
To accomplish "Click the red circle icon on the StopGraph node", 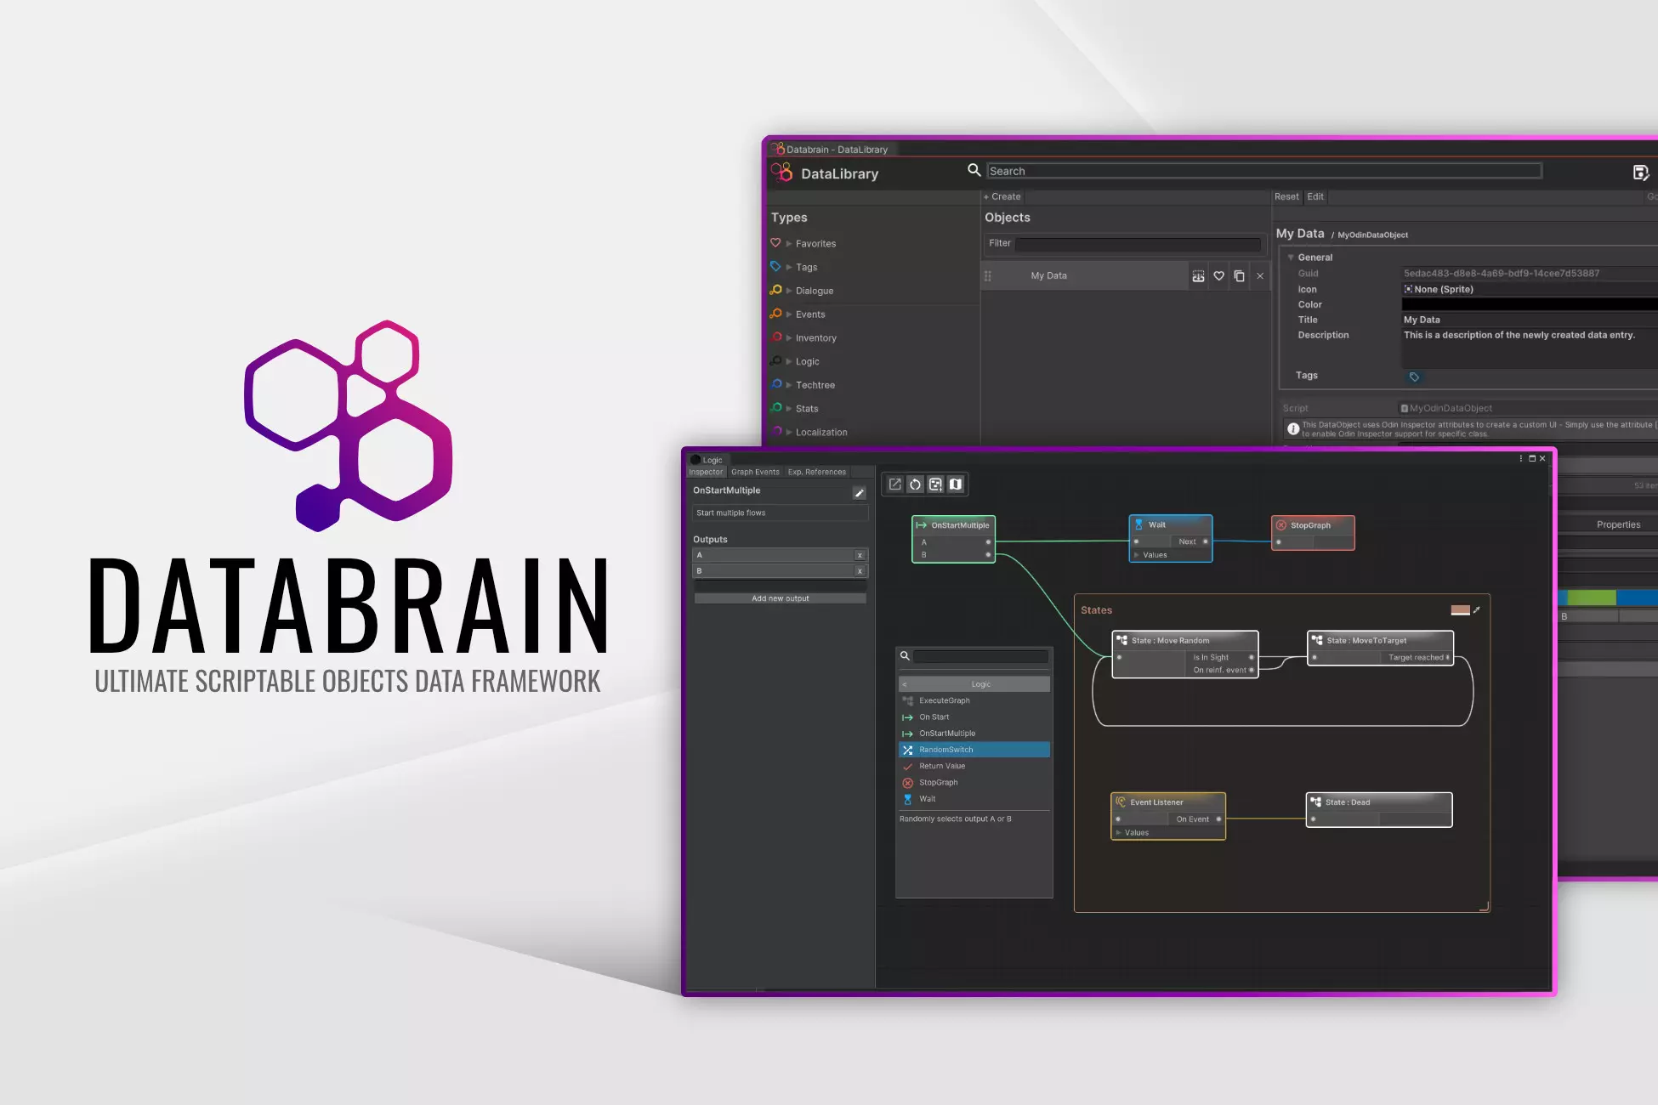I will (1280, 525).
